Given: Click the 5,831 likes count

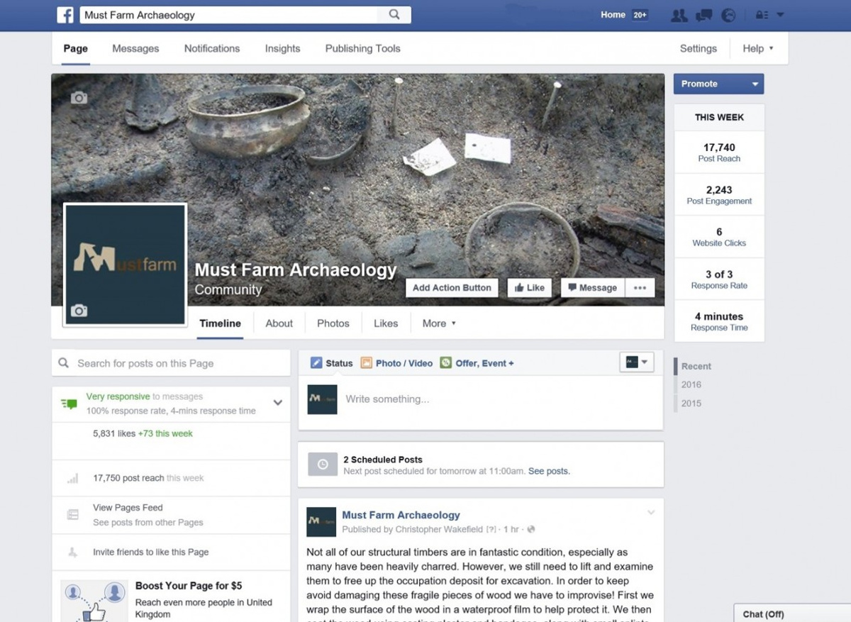Looking at the screenshot, I should point(114,433).
